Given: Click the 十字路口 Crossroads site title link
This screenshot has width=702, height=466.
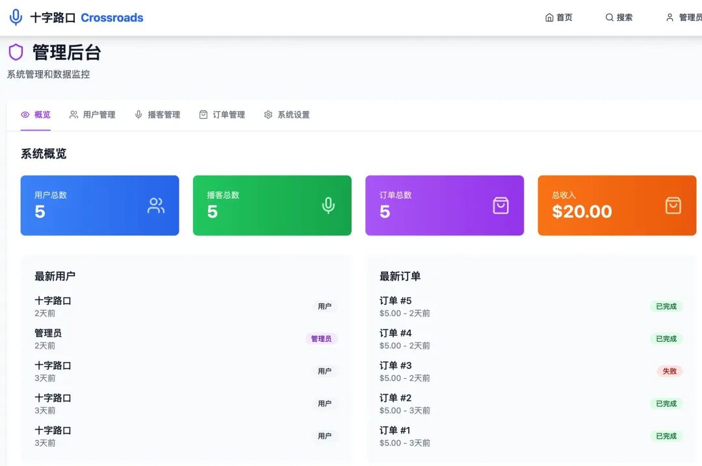Looking at the screenshot, I should (x=86, y=18).
